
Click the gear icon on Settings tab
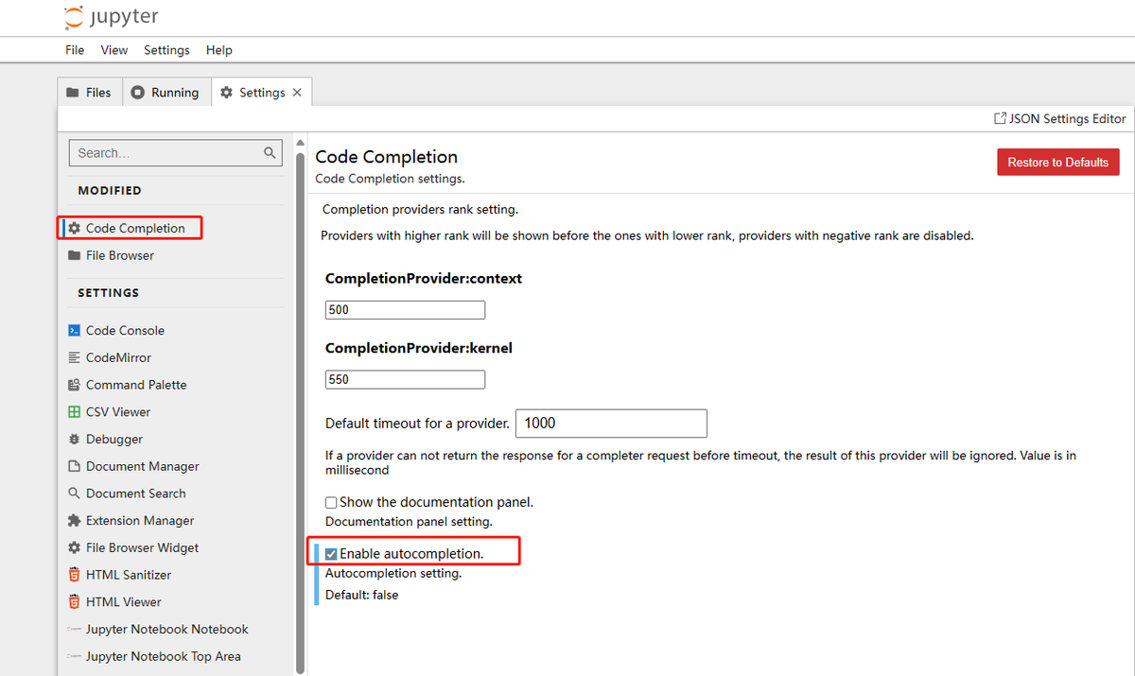coord(226,93)
